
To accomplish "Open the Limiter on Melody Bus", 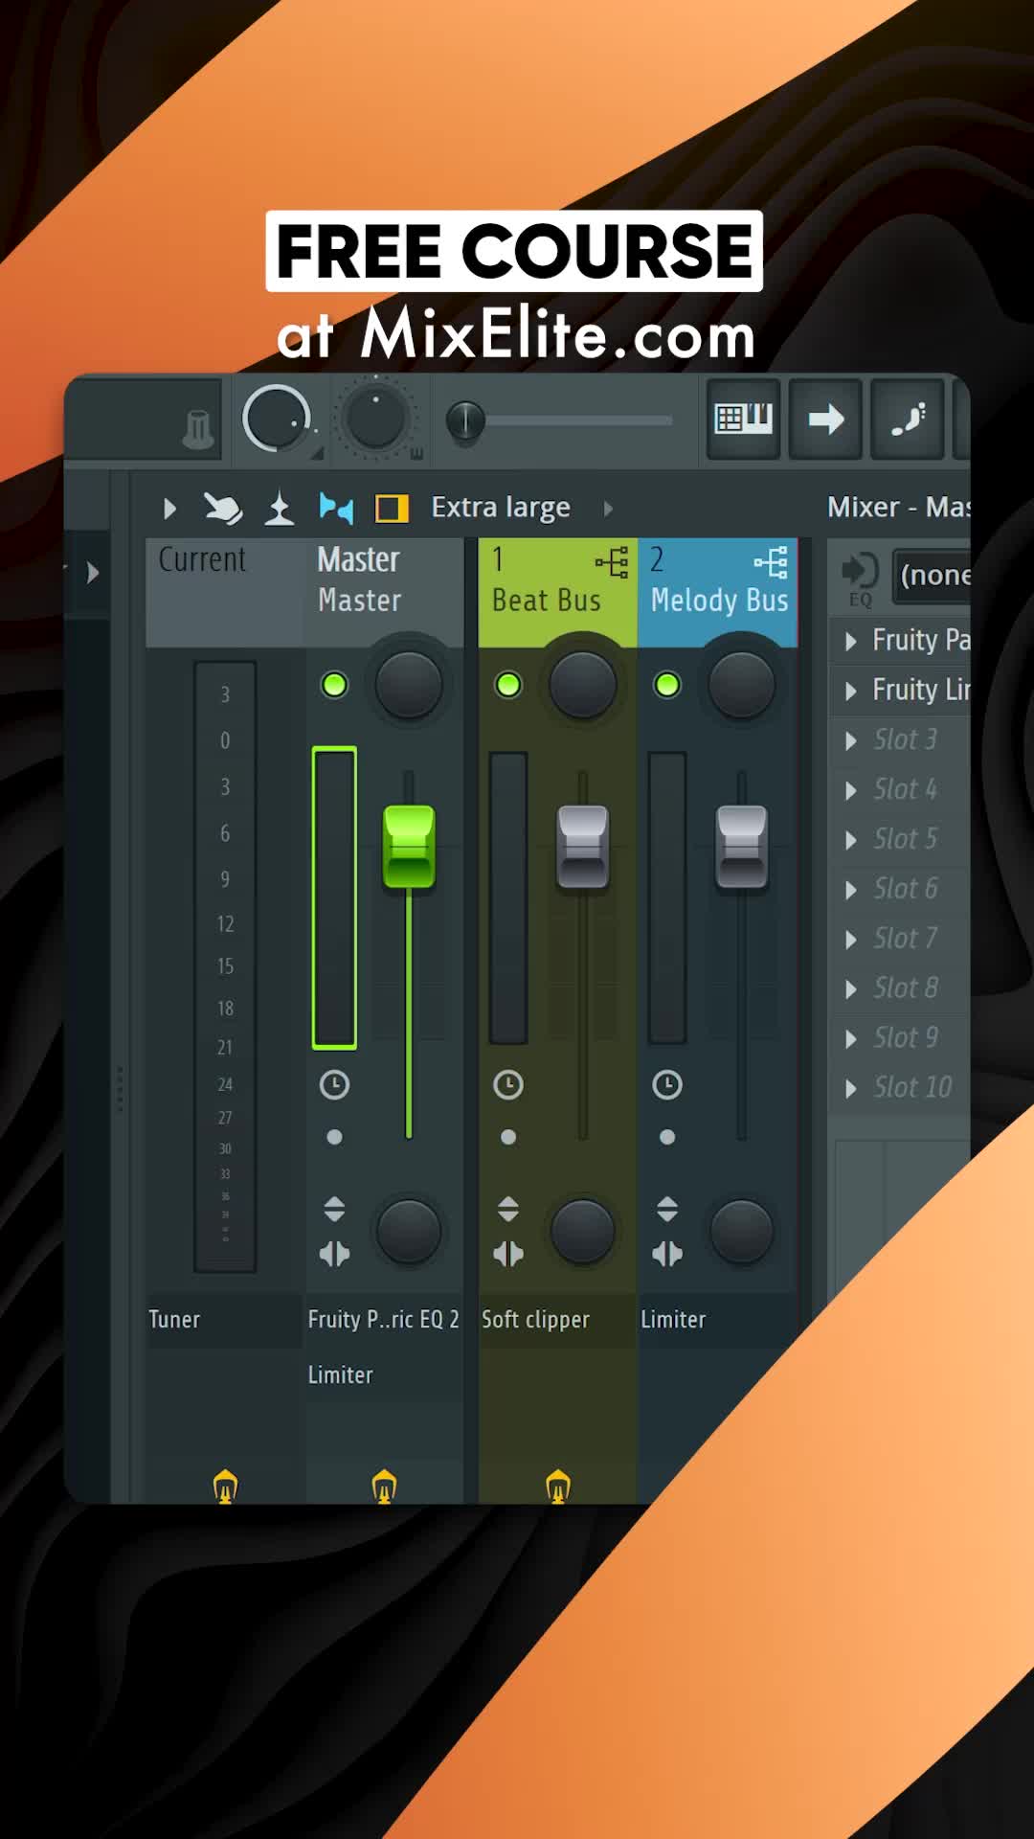I will [717, 1320].
